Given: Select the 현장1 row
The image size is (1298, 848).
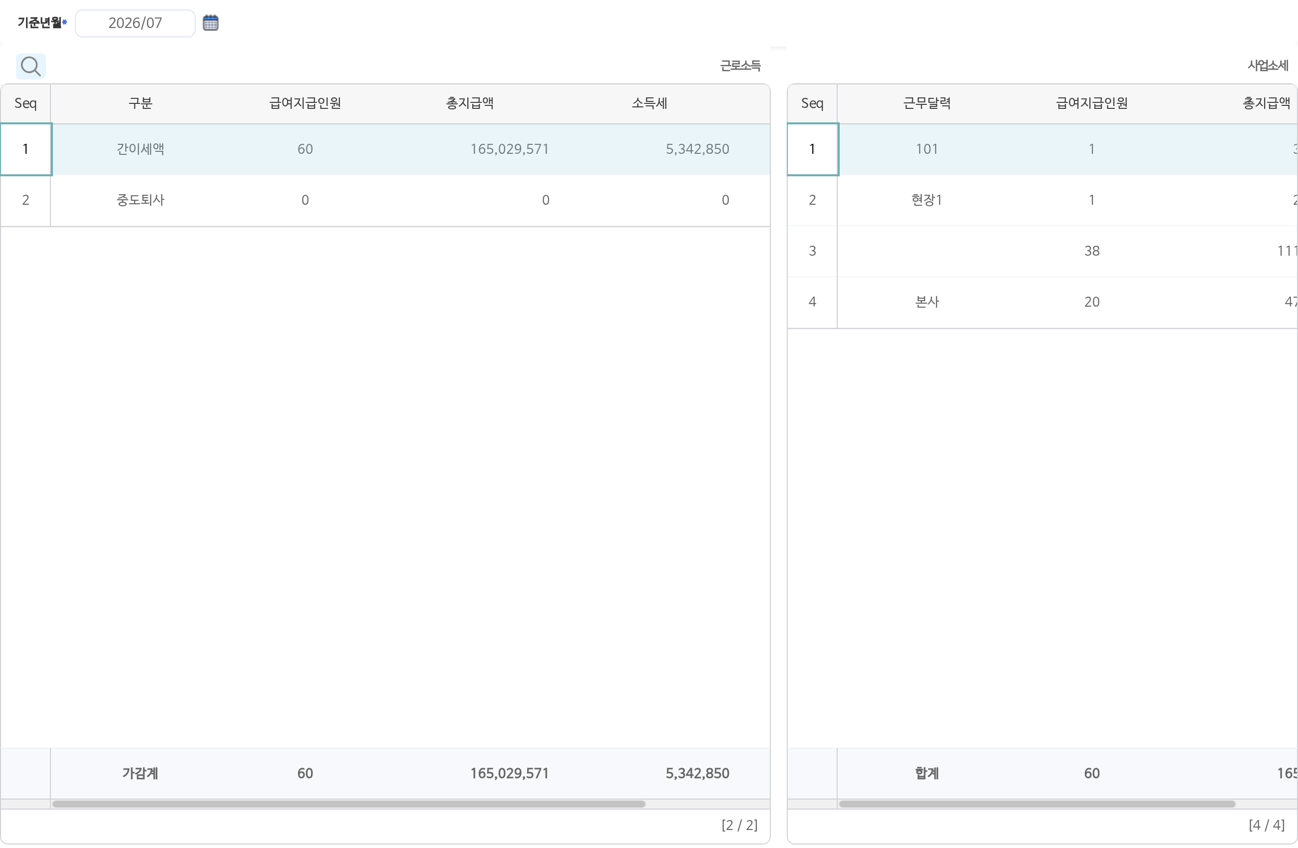Looking at the screenshot, I should tap(1042, 200).
